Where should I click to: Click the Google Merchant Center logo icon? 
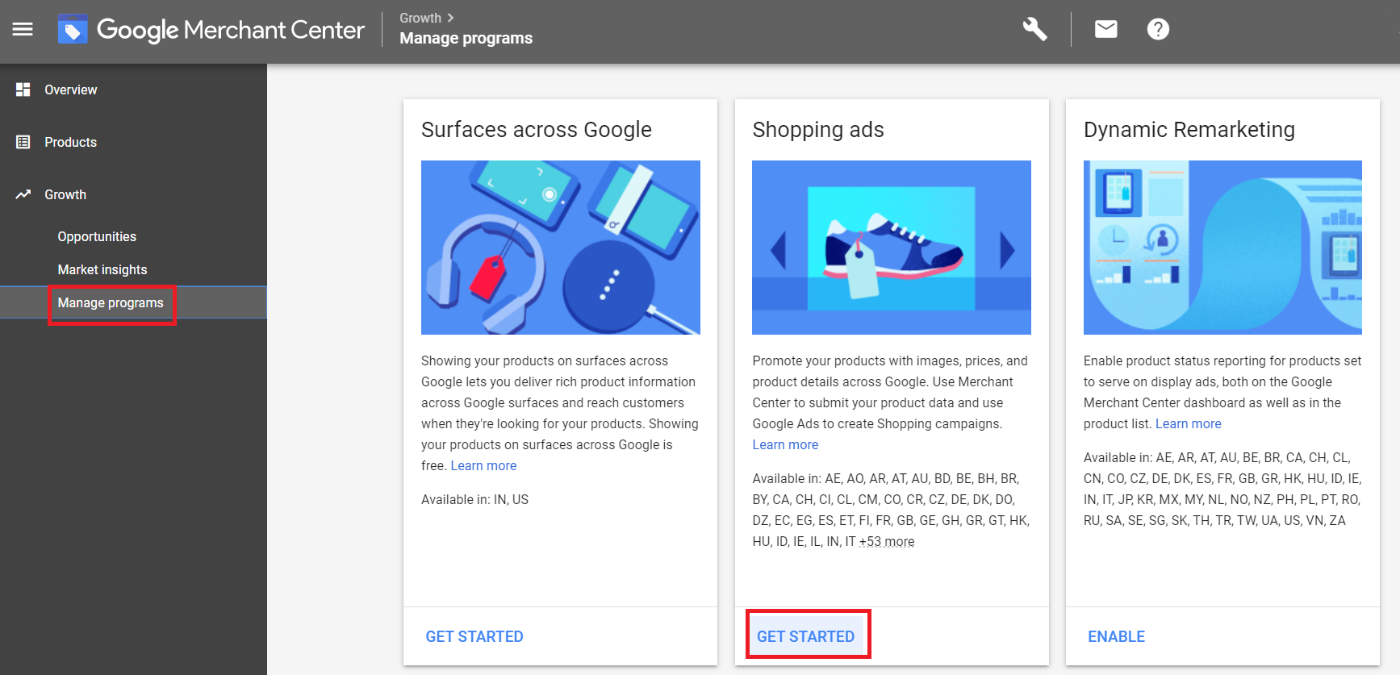73,30
